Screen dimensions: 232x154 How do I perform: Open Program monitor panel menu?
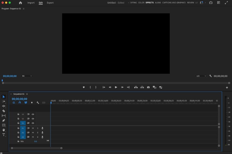click(23, 9)
